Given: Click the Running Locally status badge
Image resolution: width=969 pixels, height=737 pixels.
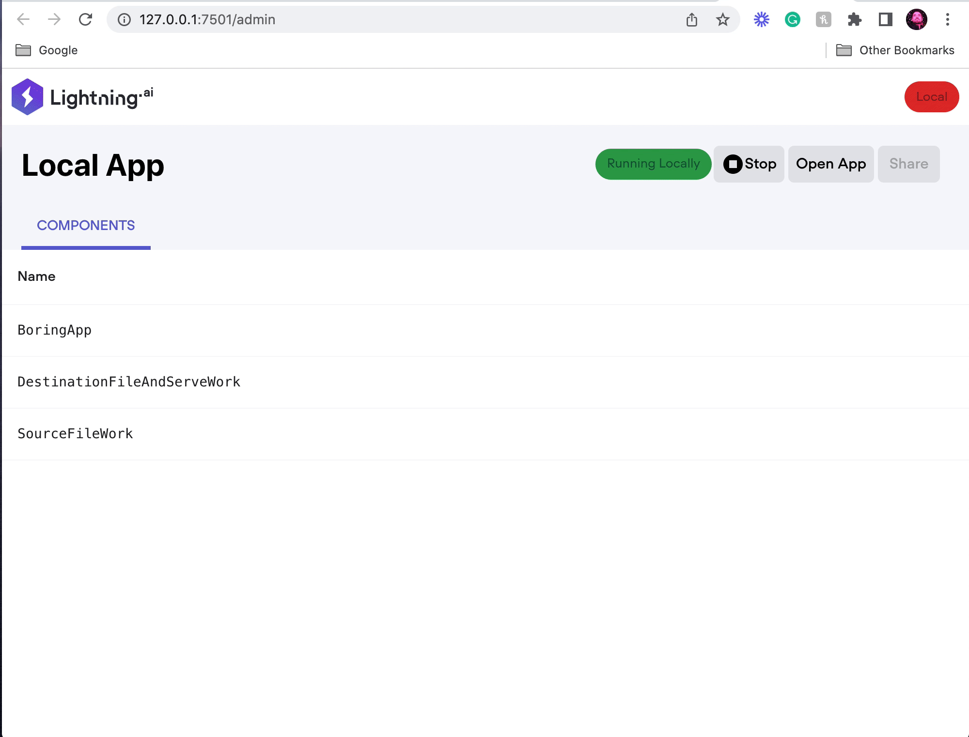Looking at the screenshot, I should (x=653, y=164).
